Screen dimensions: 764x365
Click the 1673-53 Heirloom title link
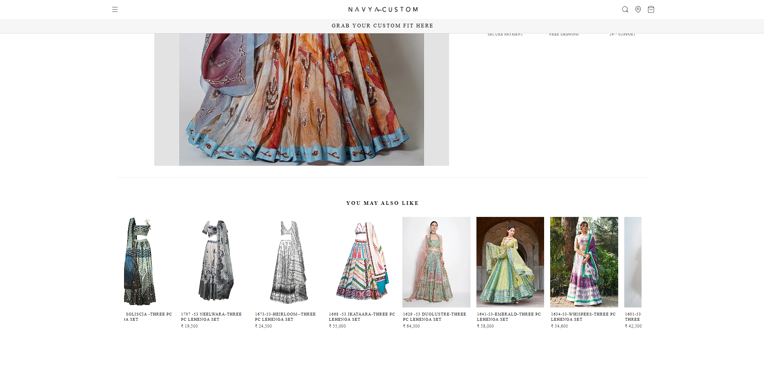(x=285, y=317)
